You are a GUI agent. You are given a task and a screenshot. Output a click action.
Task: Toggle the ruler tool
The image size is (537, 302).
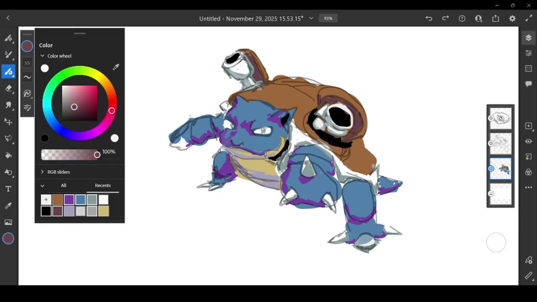(x=528, y=276)
